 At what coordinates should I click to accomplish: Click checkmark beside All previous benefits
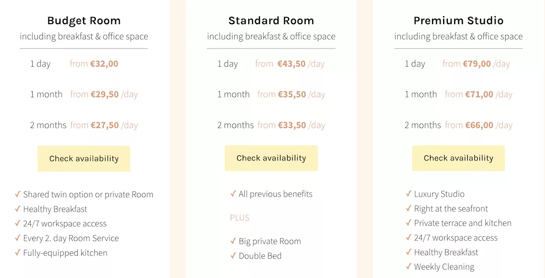233,194
